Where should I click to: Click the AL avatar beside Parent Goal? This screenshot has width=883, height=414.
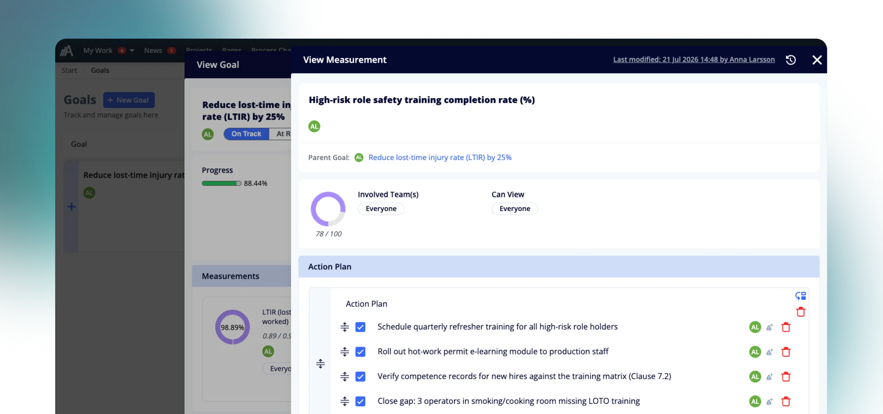(x=359, y=157)
